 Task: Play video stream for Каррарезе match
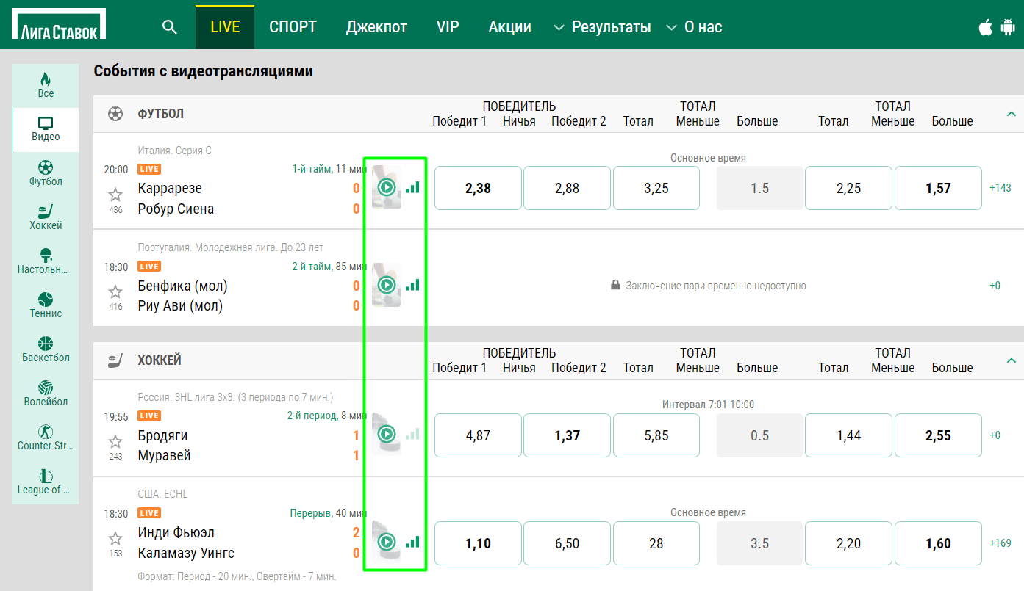387,187
